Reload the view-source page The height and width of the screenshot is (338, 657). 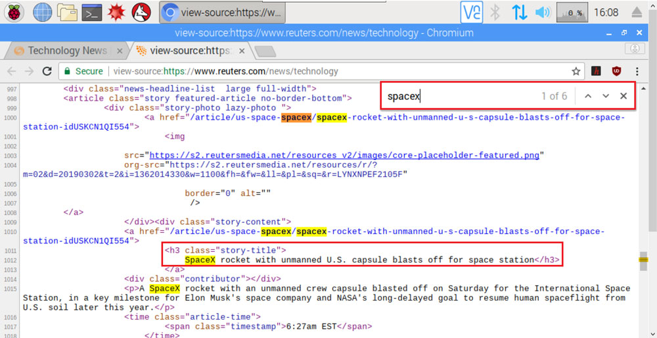(47, 71)
